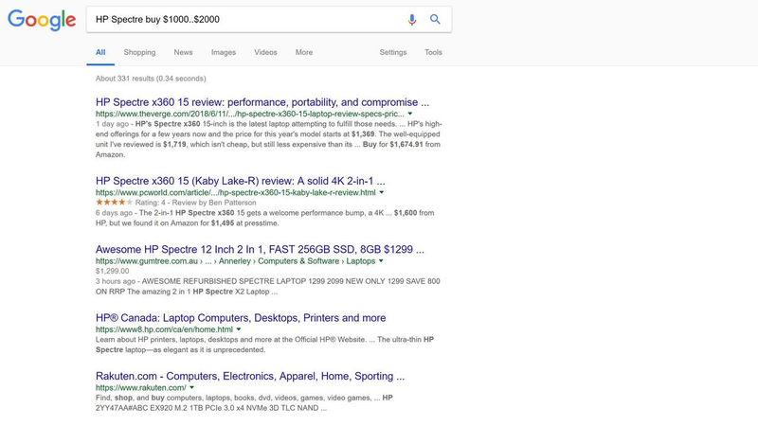Open the Videos tab
The image size is (758, 426).
(x=265, y=52)
